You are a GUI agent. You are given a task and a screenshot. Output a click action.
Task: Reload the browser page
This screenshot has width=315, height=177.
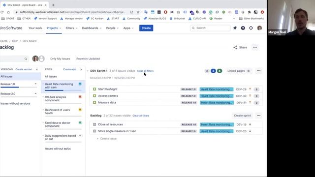[x=2, y=12]
